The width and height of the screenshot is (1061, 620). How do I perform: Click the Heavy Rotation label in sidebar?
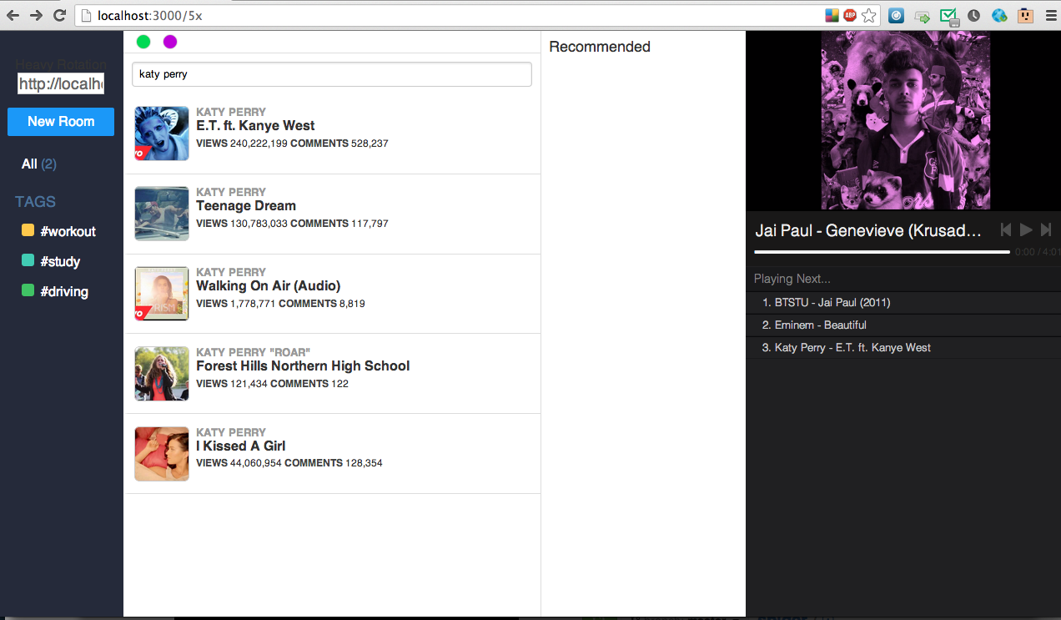(61, 65)
